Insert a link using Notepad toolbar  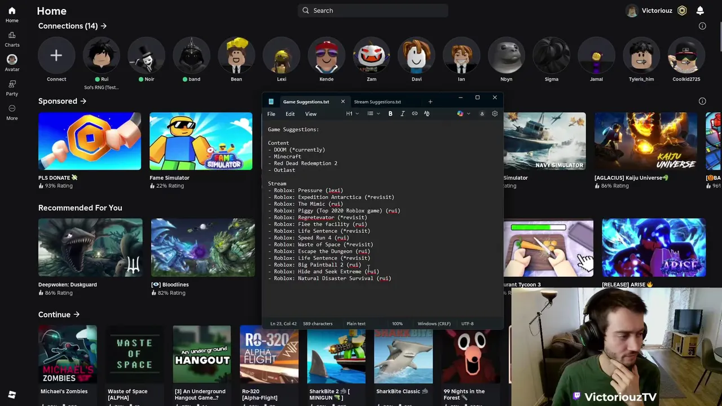tap(415, 114)
